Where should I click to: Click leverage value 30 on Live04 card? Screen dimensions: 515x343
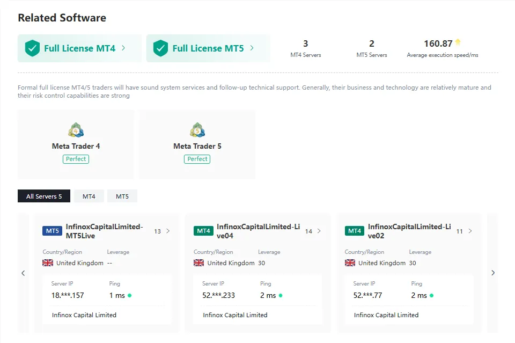[x=261, y=263]
